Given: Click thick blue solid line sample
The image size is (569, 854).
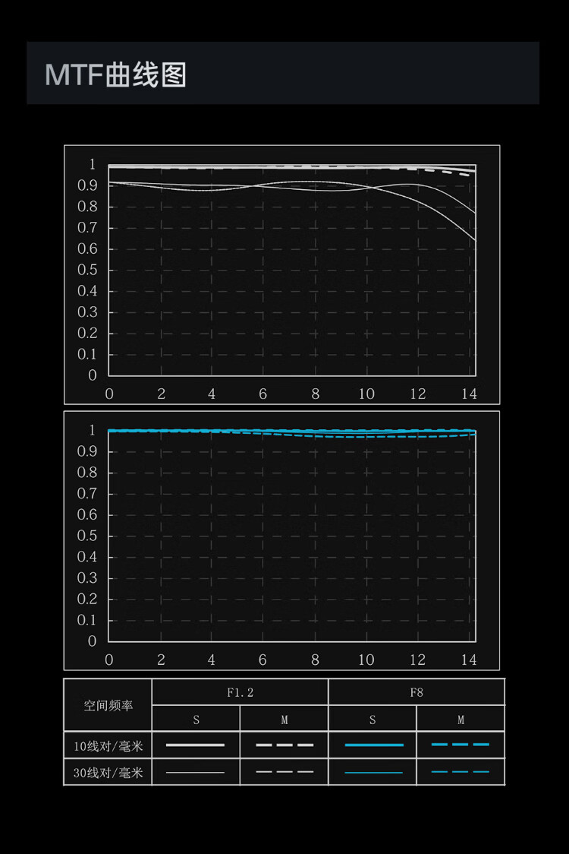Looking at the screenshot, I should point(373,745).
